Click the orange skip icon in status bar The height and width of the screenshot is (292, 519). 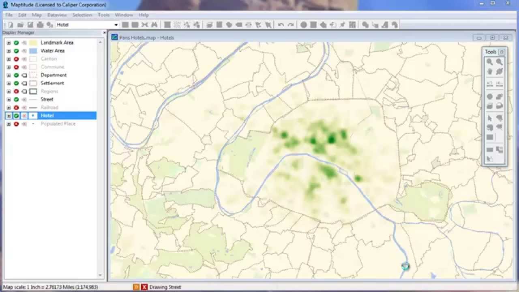point(136,287)
